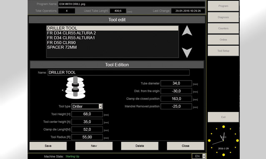
Task: Create a New tool entry
Action: (94, 146)
